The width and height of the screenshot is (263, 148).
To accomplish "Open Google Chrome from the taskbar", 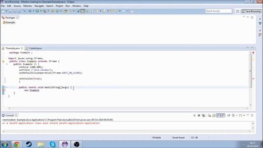I will 16,144.
